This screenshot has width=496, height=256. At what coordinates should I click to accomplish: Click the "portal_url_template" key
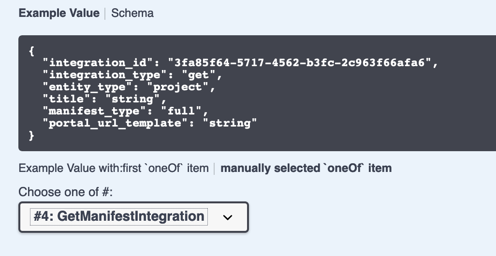click(x=115, y=123)
